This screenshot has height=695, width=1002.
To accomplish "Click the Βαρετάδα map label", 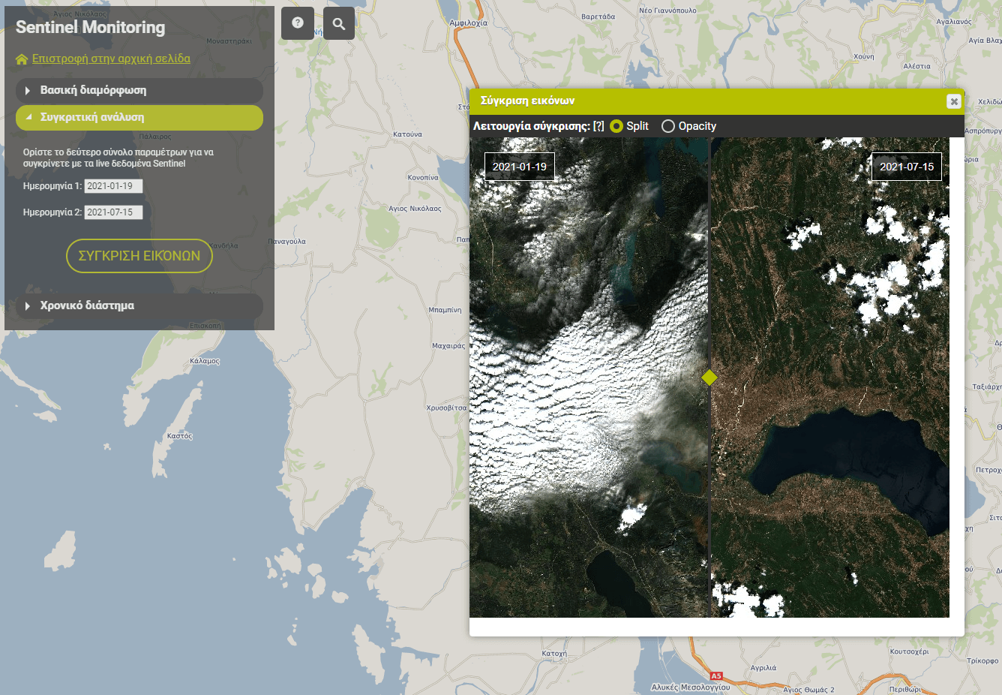I will click(x=598, y=17).
